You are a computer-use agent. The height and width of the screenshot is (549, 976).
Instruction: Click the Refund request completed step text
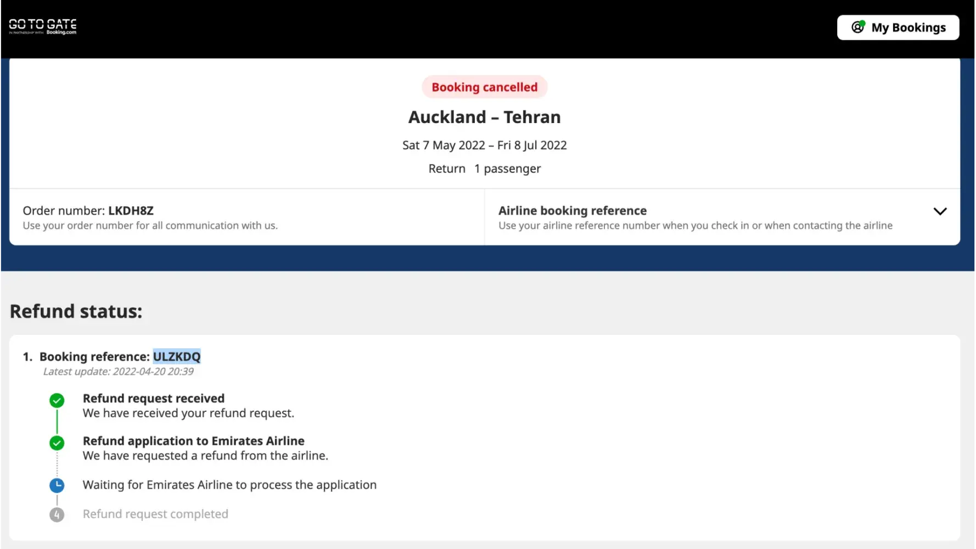point(155,514)
